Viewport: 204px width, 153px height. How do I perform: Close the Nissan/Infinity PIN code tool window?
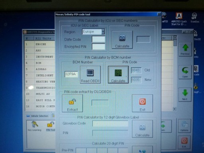pyautogui.click(x=159, y=14)
